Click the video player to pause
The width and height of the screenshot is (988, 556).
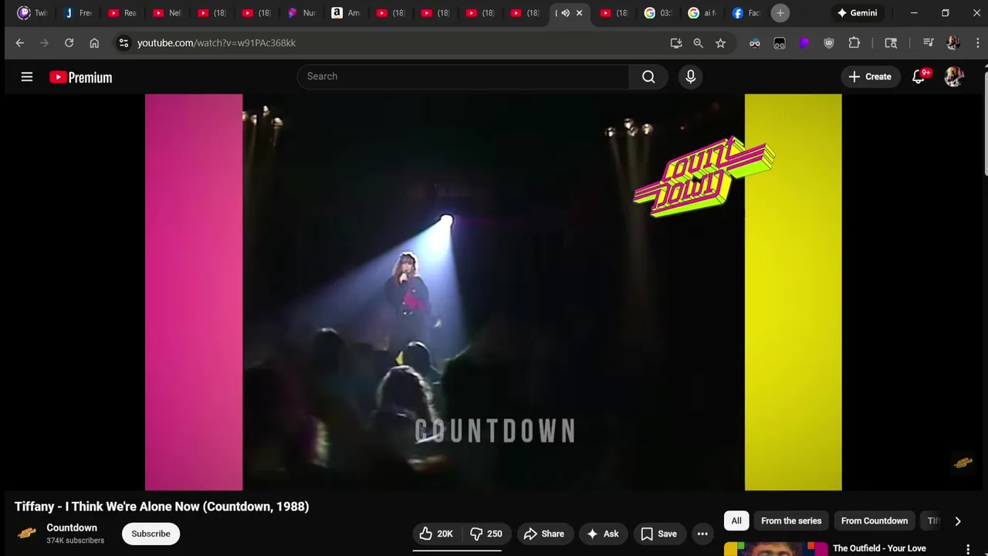point(493,292)
